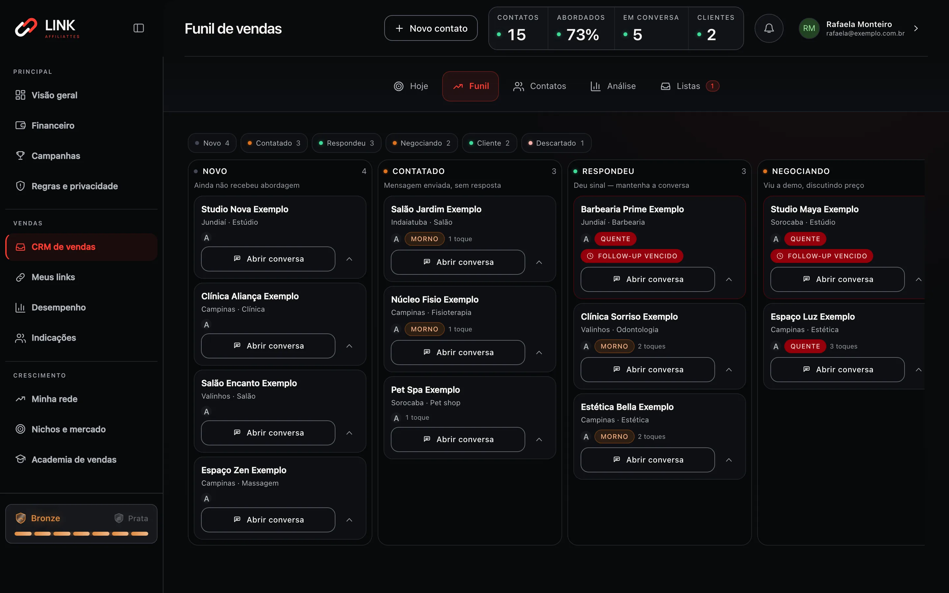The height and width of the screenshot is (593, 949).
Task: Click the CRM de vendas inbox icon
Action: [x=20, y=247]
